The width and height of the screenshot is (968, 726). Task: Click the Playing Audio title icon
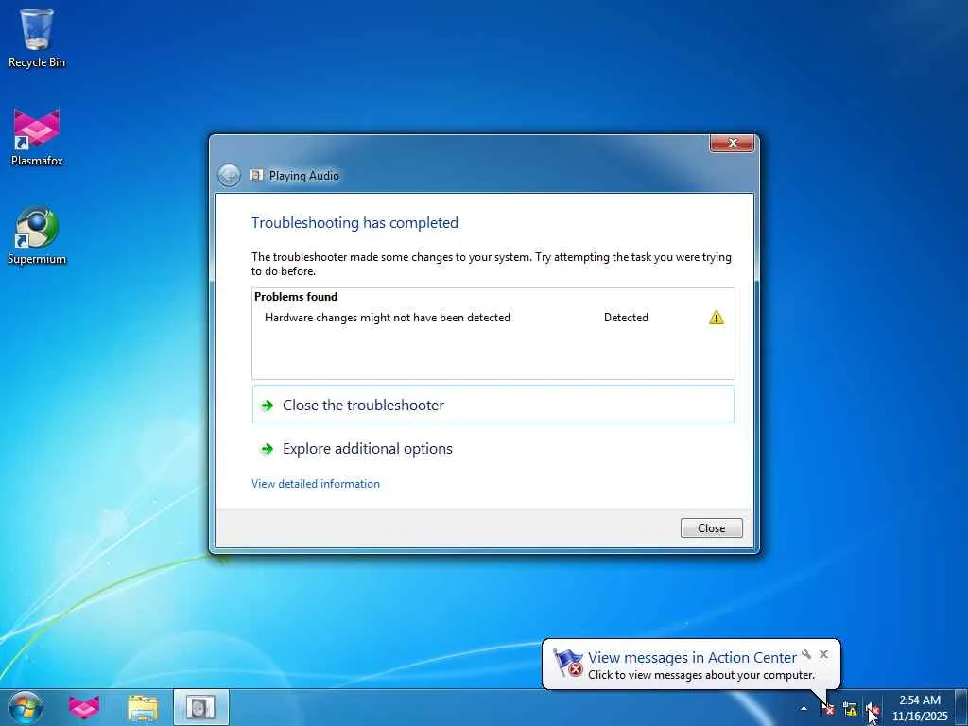click(x=256, y=175)
